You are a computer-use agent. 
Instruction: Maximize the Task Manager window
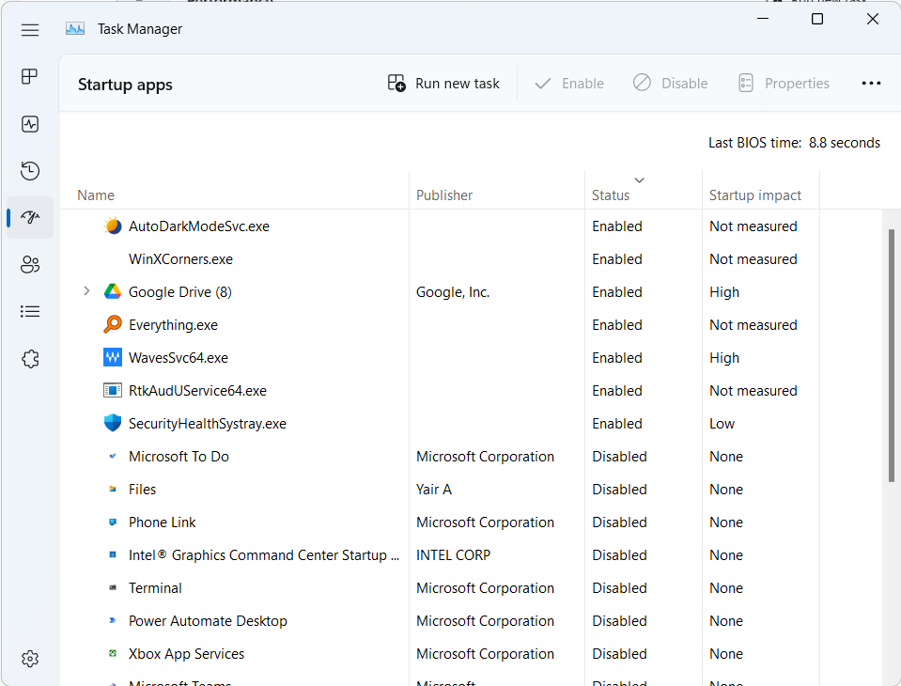(817, 19)
